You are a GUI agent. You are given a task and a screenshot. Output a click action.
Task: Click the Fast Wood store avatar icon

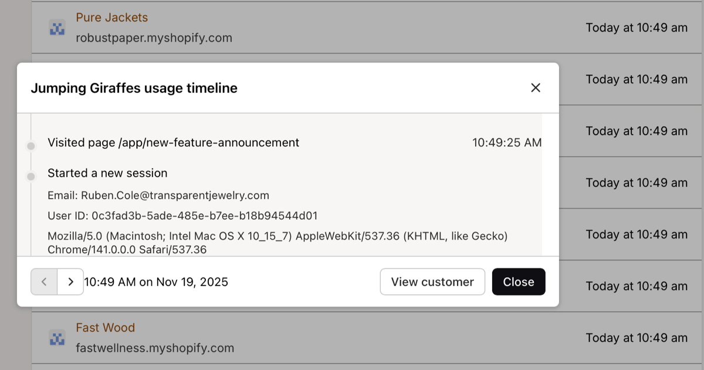57,338
